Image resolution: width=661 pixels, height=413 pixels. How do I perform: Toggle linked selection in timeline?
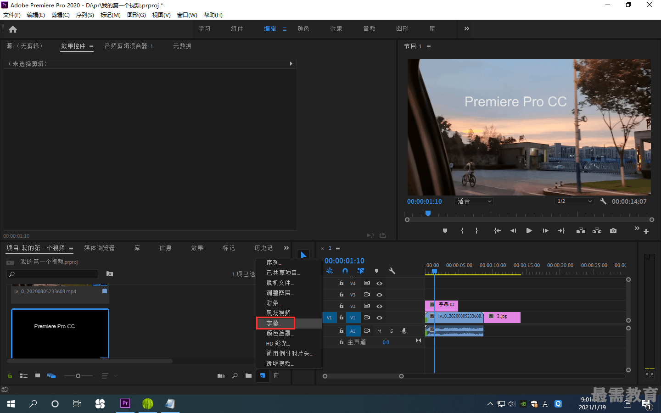(x=361, y=271)
